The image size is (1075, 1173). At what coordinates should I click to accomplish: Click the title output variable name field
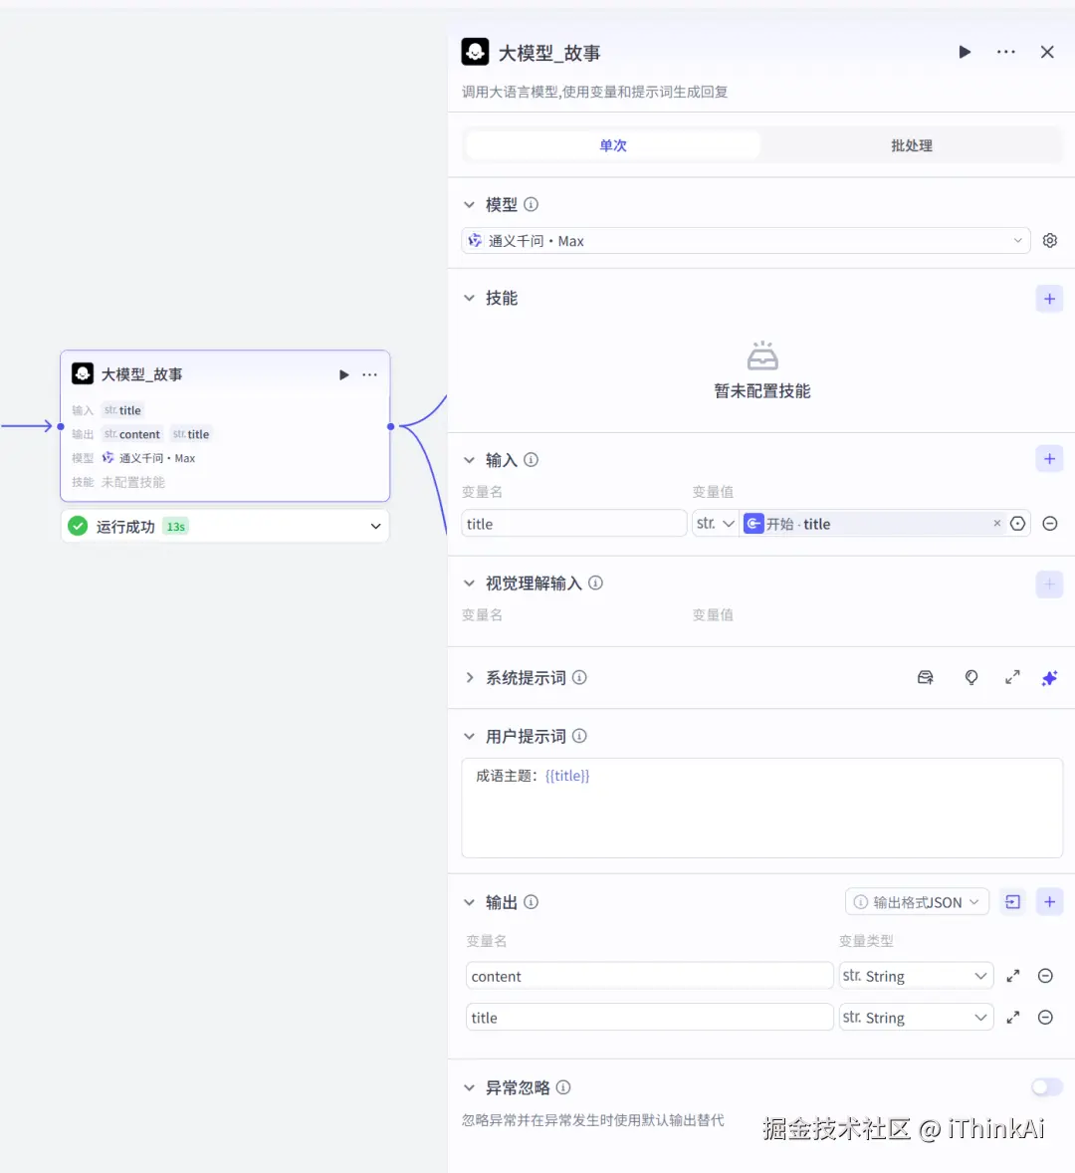pos(648,1017)
